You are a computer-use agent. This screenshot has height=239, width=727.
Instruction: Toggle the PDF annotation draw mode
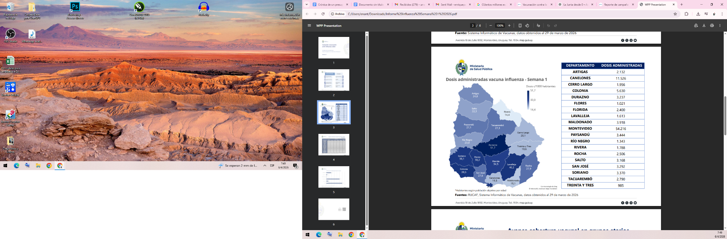click(x=538, y=26)
